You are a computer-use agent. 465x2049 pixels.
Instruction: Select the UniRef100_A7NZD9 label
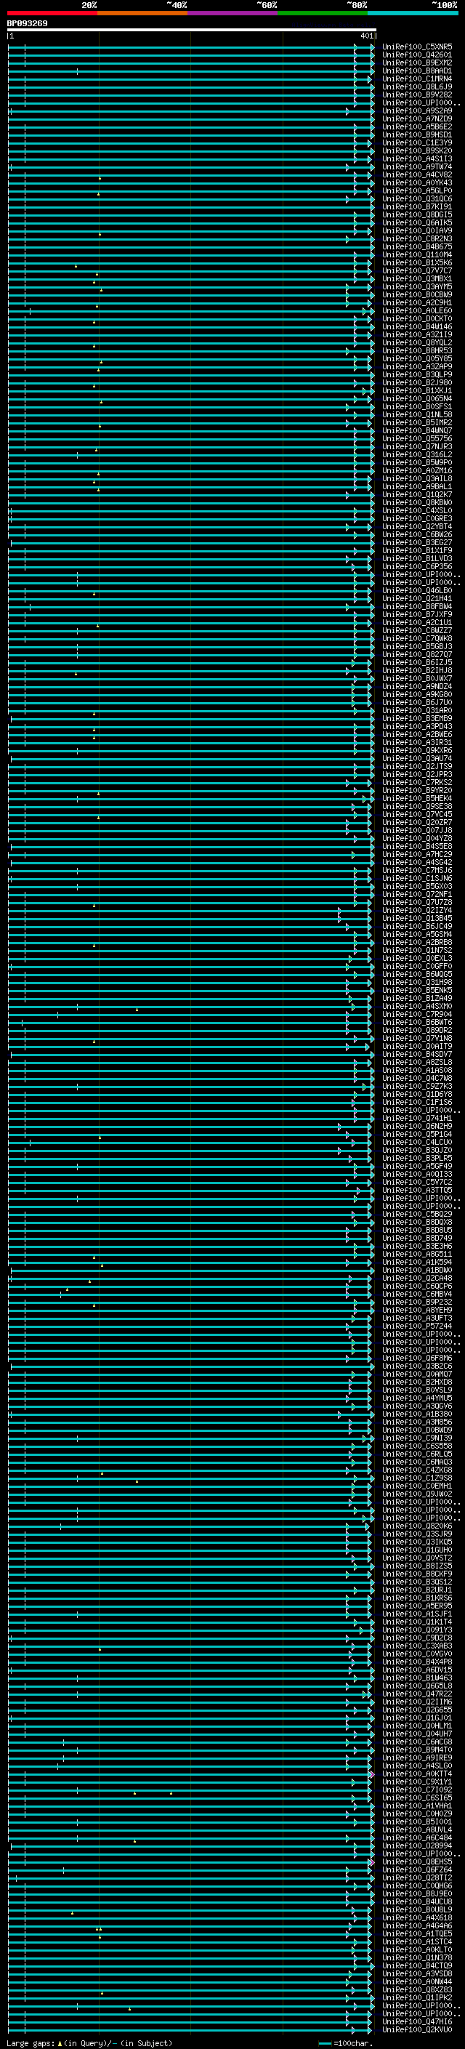417,118
